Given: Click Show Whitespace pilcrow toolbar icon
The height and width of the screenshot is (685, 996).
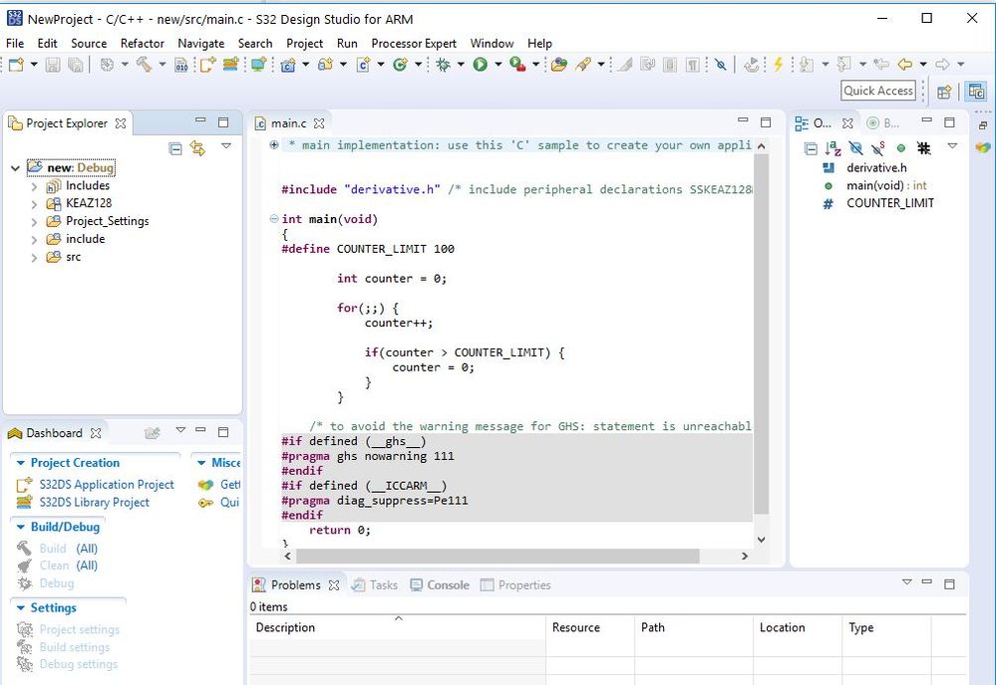Looking at the screenshot, I should click(x=693, y=64).
